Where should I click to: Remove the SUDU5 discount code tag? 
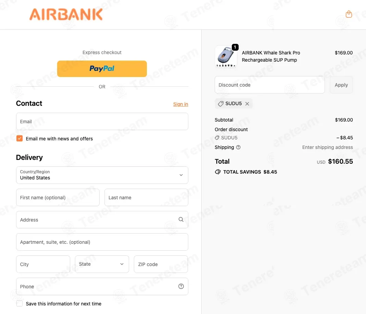coord(247,104)
